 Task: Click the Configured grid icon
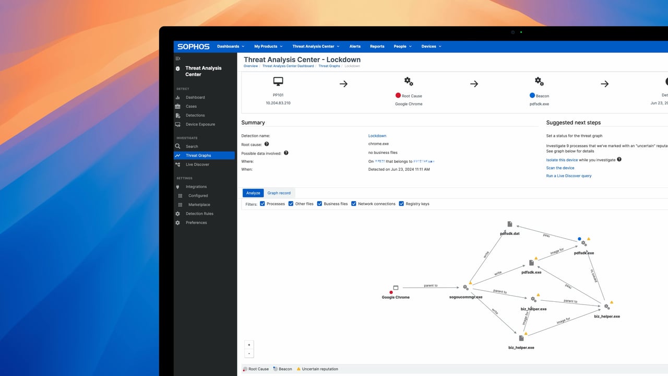181,196
